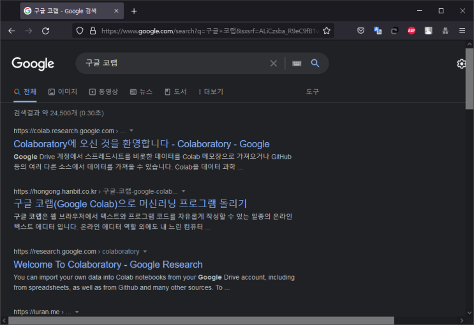Click the horizontal scrollbar thumb
474x325 pixels.
[x=201, y=320]
